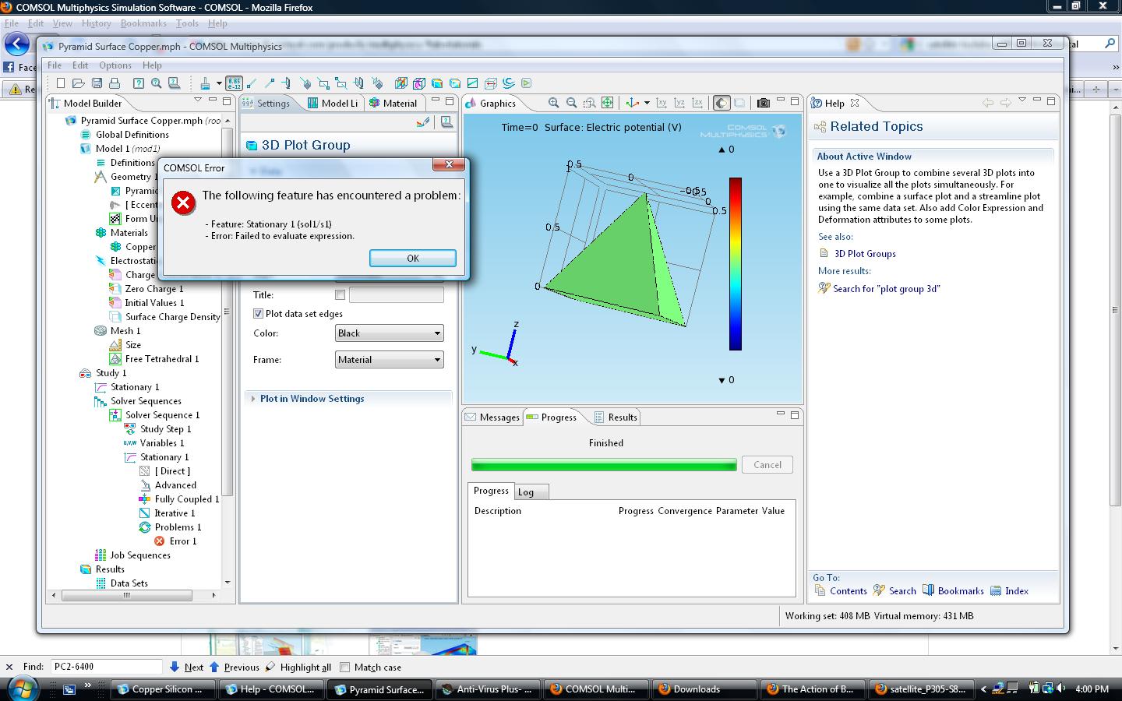This screenshot has width=1122, height=701.
Task: Open the Color dropdown set to Black
Action: pyautogui.click(x=389, y=333)
